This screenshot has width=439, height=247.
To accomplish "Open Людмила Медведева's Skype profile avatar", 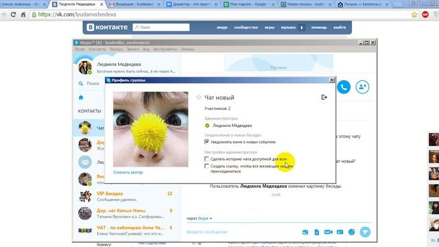I will pos(85,67).
